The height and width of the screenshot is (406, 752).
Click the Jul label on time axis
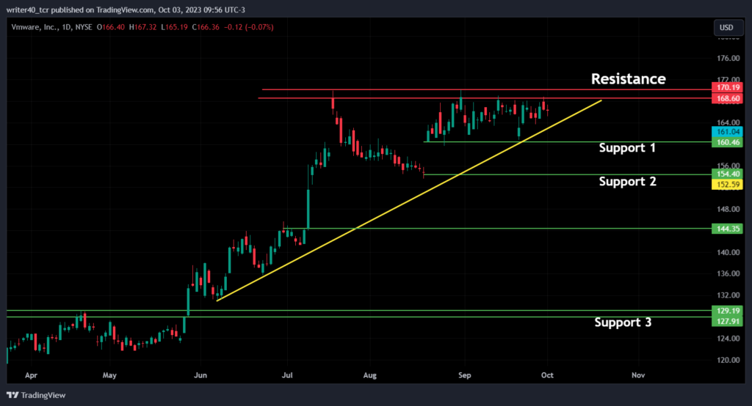pyautogui.click(x=287, y=375)
